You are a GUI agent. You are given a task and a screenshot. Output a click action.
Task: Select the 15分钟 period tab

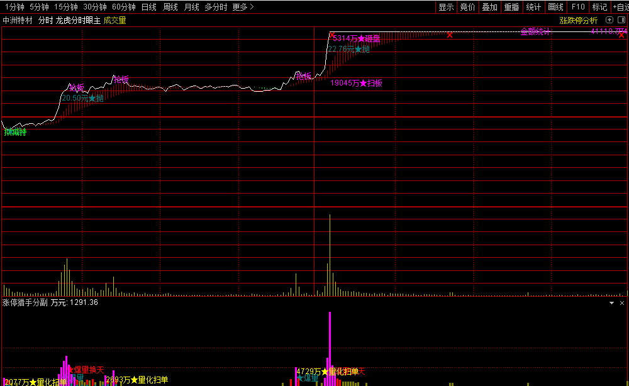(x=66, y=7)
